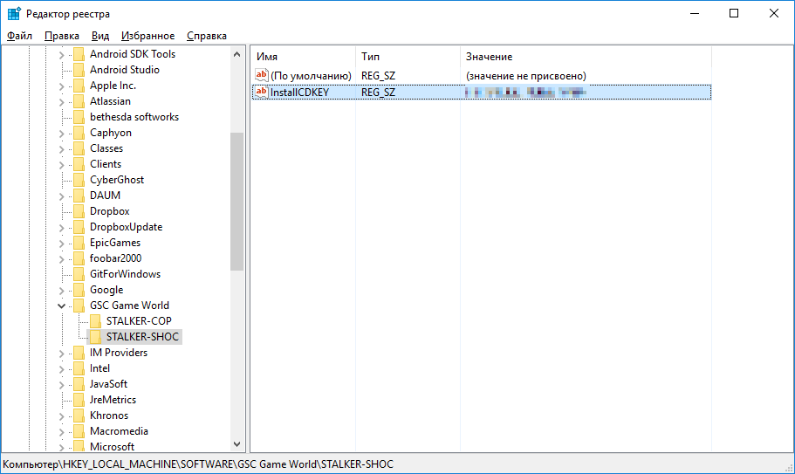Open the Файл menu
The width and height of the screenshot is (795, 474).
[x=19, y=36]
